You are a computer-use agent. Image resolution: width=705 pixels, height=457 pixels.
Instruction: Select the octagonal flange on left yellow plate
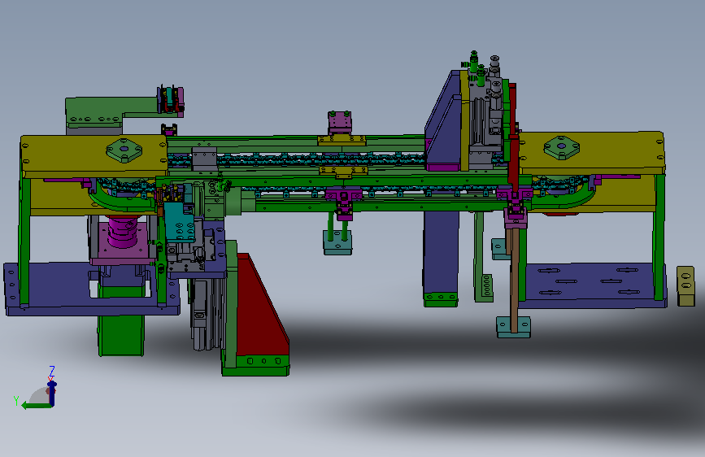click(x=124, y=150)
